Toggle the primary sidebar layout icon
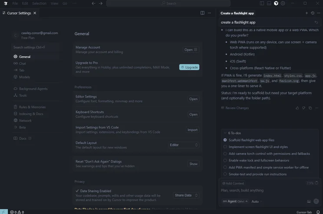 coord(262,3)
